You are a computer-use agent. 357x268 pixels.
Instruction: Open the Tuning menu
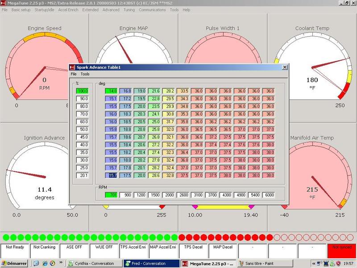(129, 9)
